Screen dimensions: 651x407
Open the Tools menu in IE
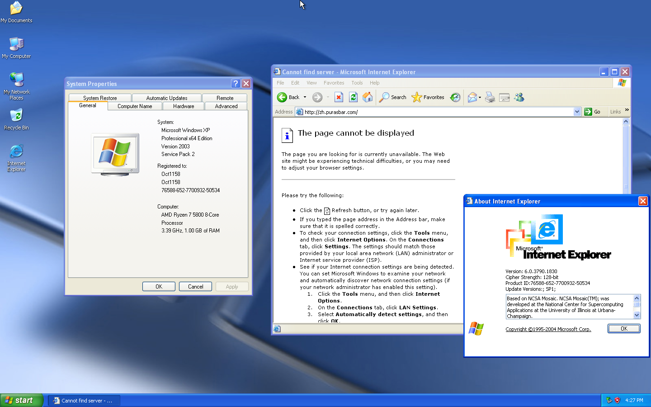(x=357, y=83)
